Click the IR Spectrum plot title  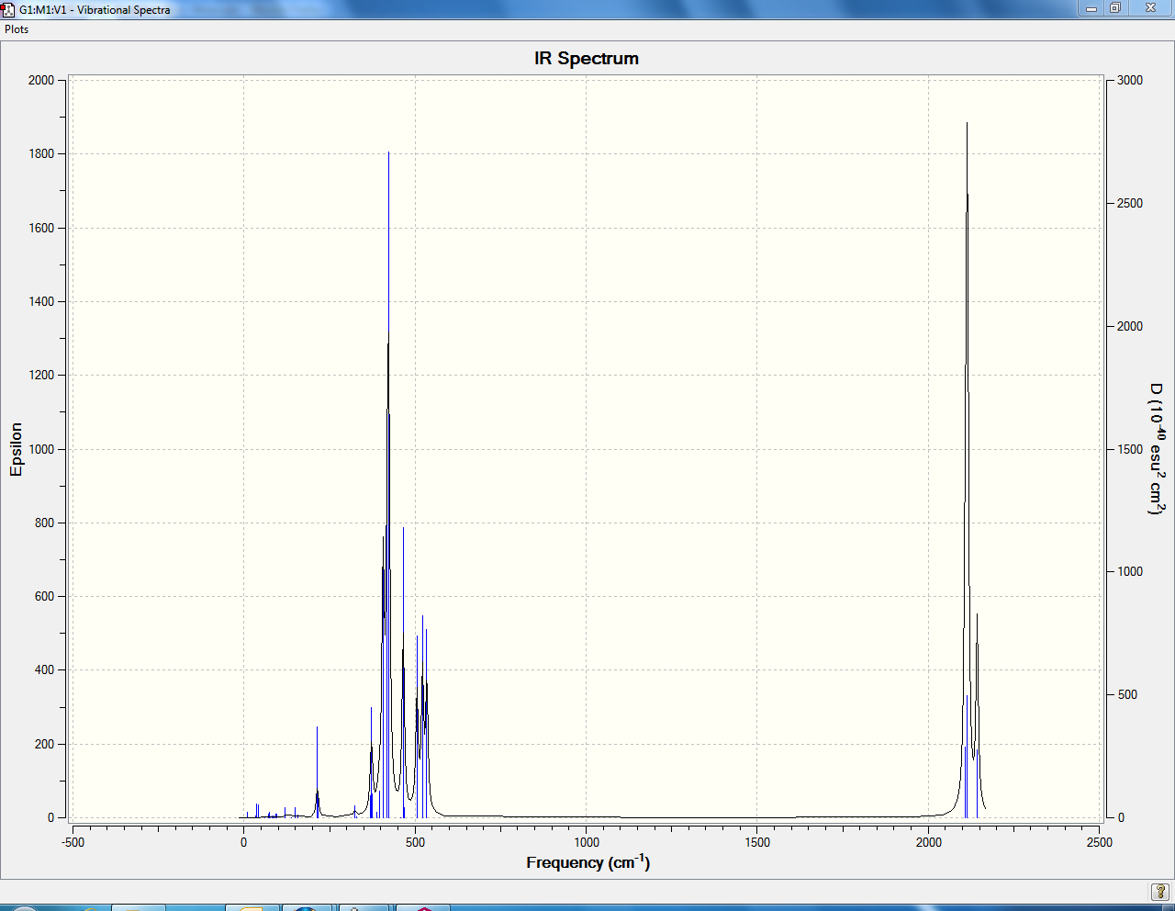(587, 59)
